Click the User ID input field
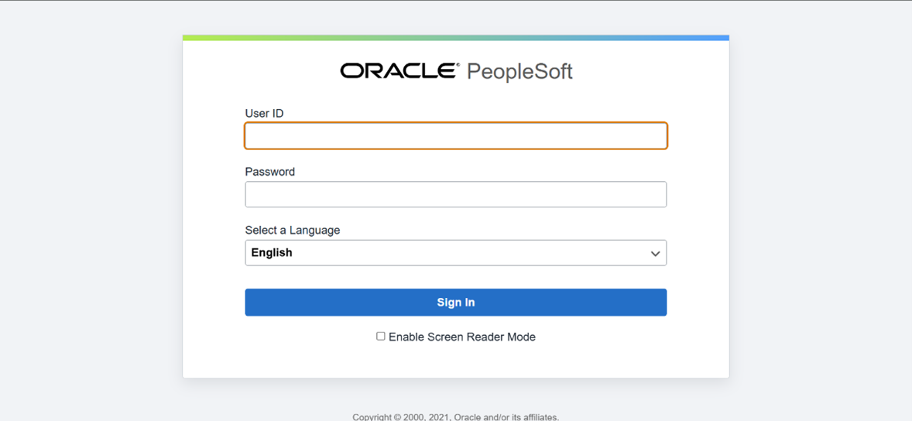This screenshot has width=912, height=421. (455, 135)
